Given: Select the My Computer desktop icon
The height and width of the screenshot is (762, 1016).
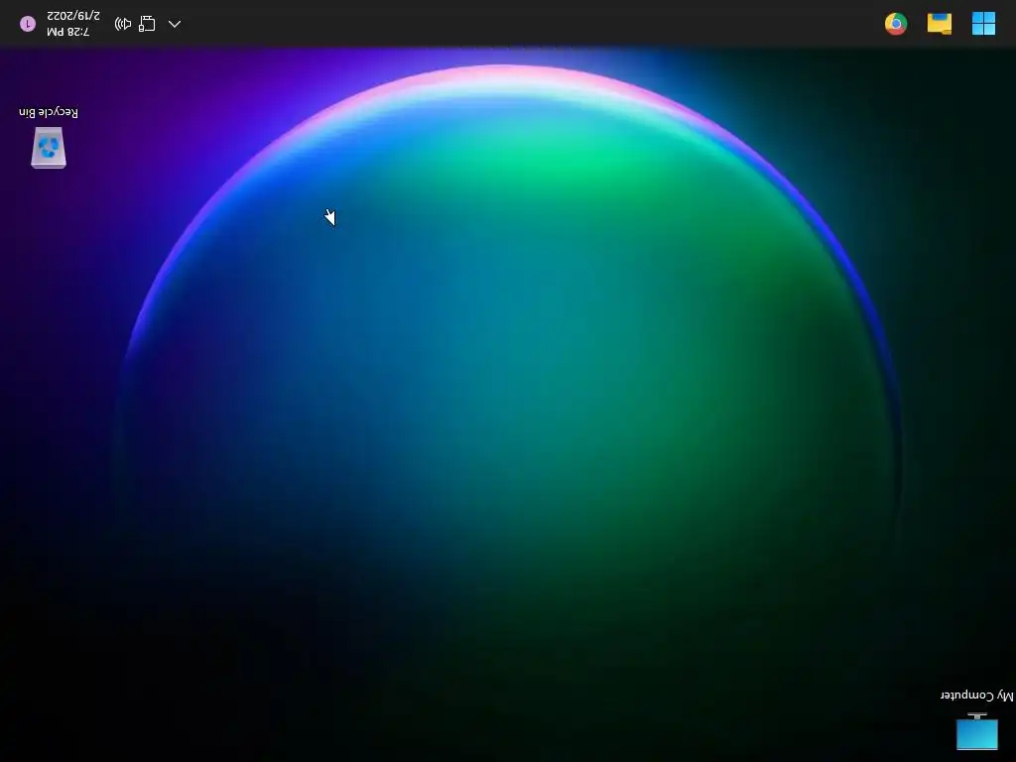Looking at the screenshot, I should coord(976,731).
